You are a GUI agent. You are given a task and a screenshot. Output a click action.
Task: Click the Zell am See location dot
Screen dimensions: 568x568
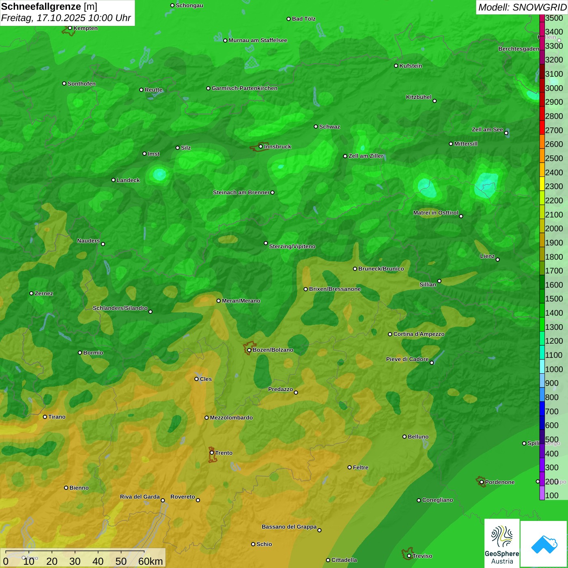pyautogui.click(x=506, y=133)
